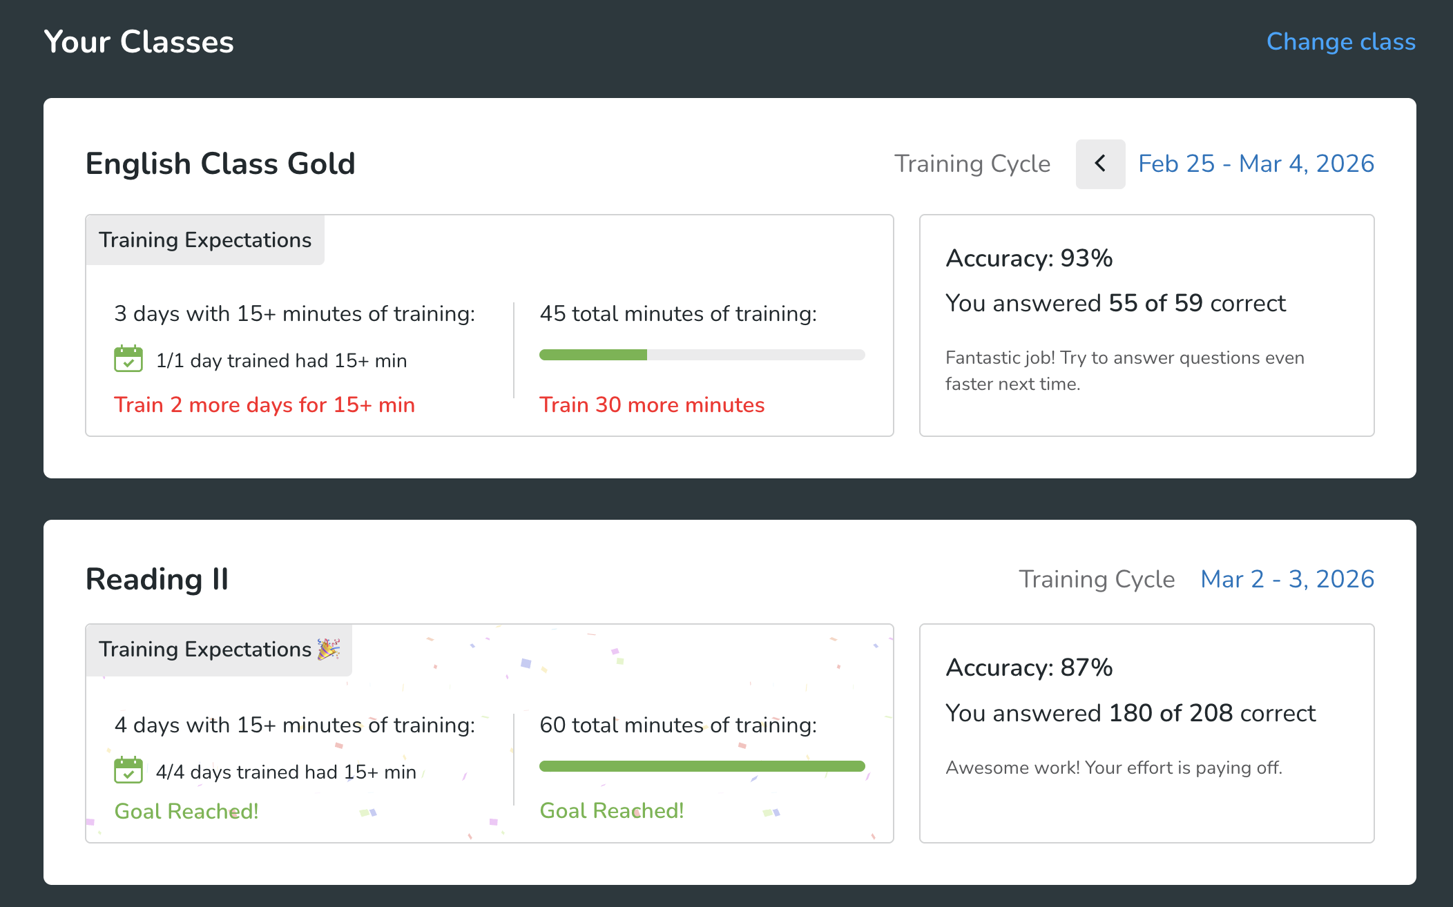Click the Your Classes page title

pos(139,41)
